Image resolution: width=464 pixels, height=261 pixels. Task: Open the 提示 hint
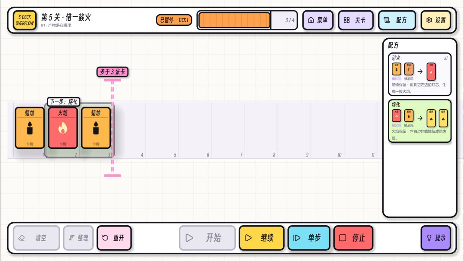click(x=436, y=238)
